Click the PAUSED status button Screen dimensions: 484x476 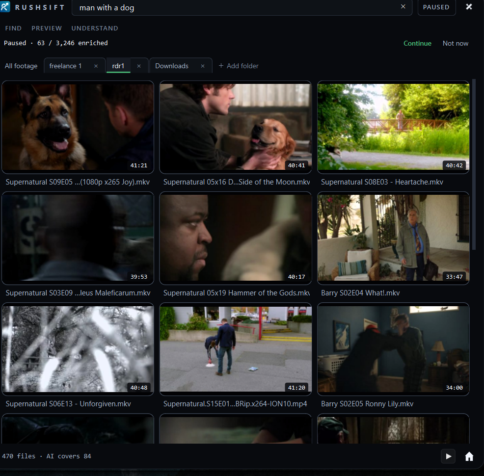pos(436,7)
